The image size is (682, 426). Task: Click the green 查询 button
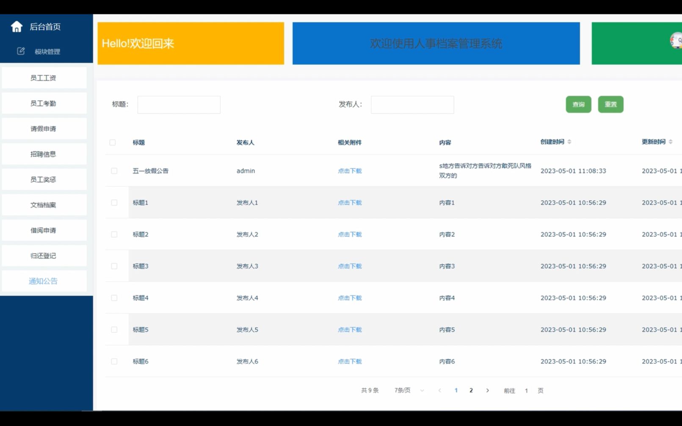[578, 104]
